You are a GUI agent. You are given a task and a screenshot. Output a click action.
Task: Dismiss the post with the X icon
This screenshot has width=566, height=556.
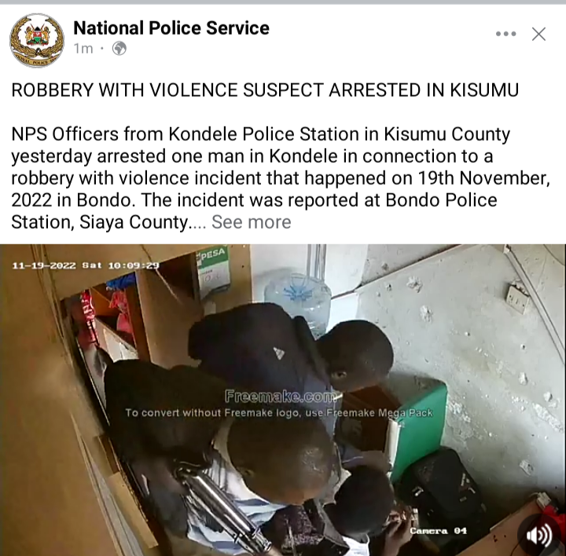tap(538, 35)
